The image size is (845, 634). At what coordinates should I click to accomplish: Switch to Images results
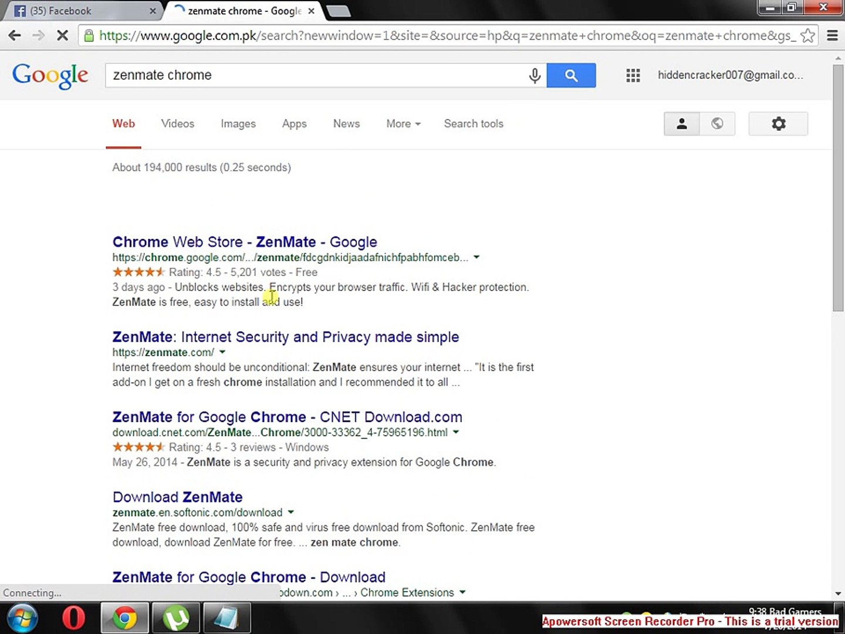[238, 124]
